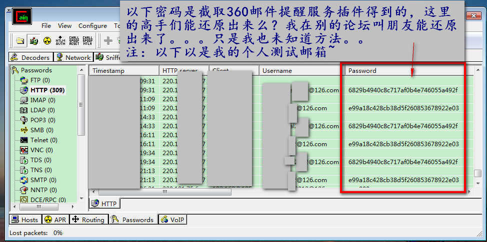The width and height of the screenshot is (487, 242).
Task: Click the CHALL SPOOF NTLM toolbar icon
Action: coord(87,40)
